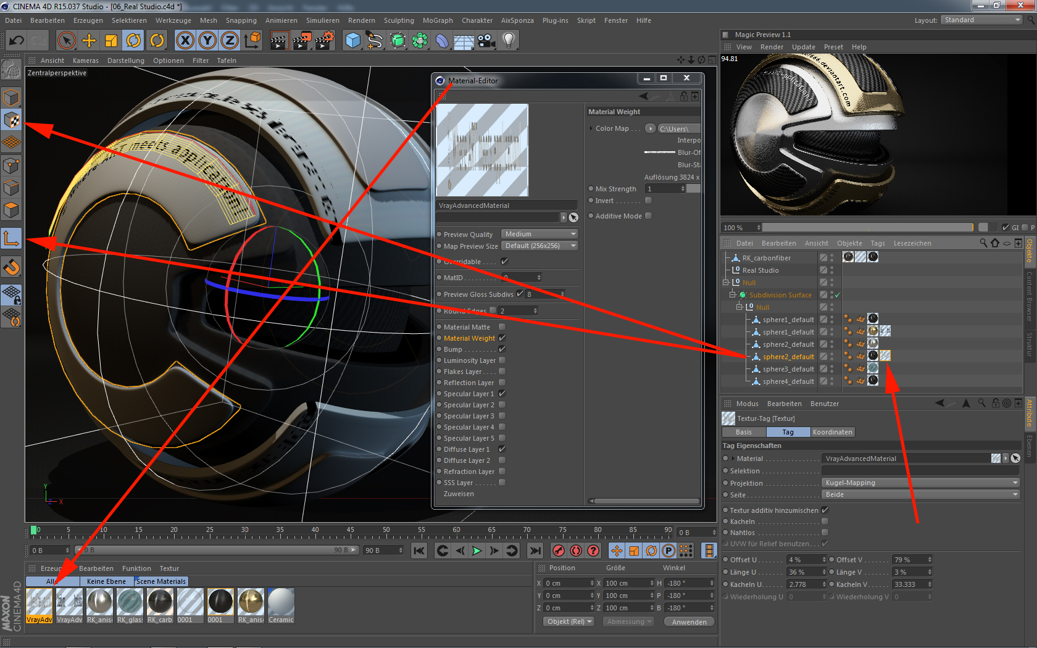Open the Preview Quality dropdown

(539, 234)
